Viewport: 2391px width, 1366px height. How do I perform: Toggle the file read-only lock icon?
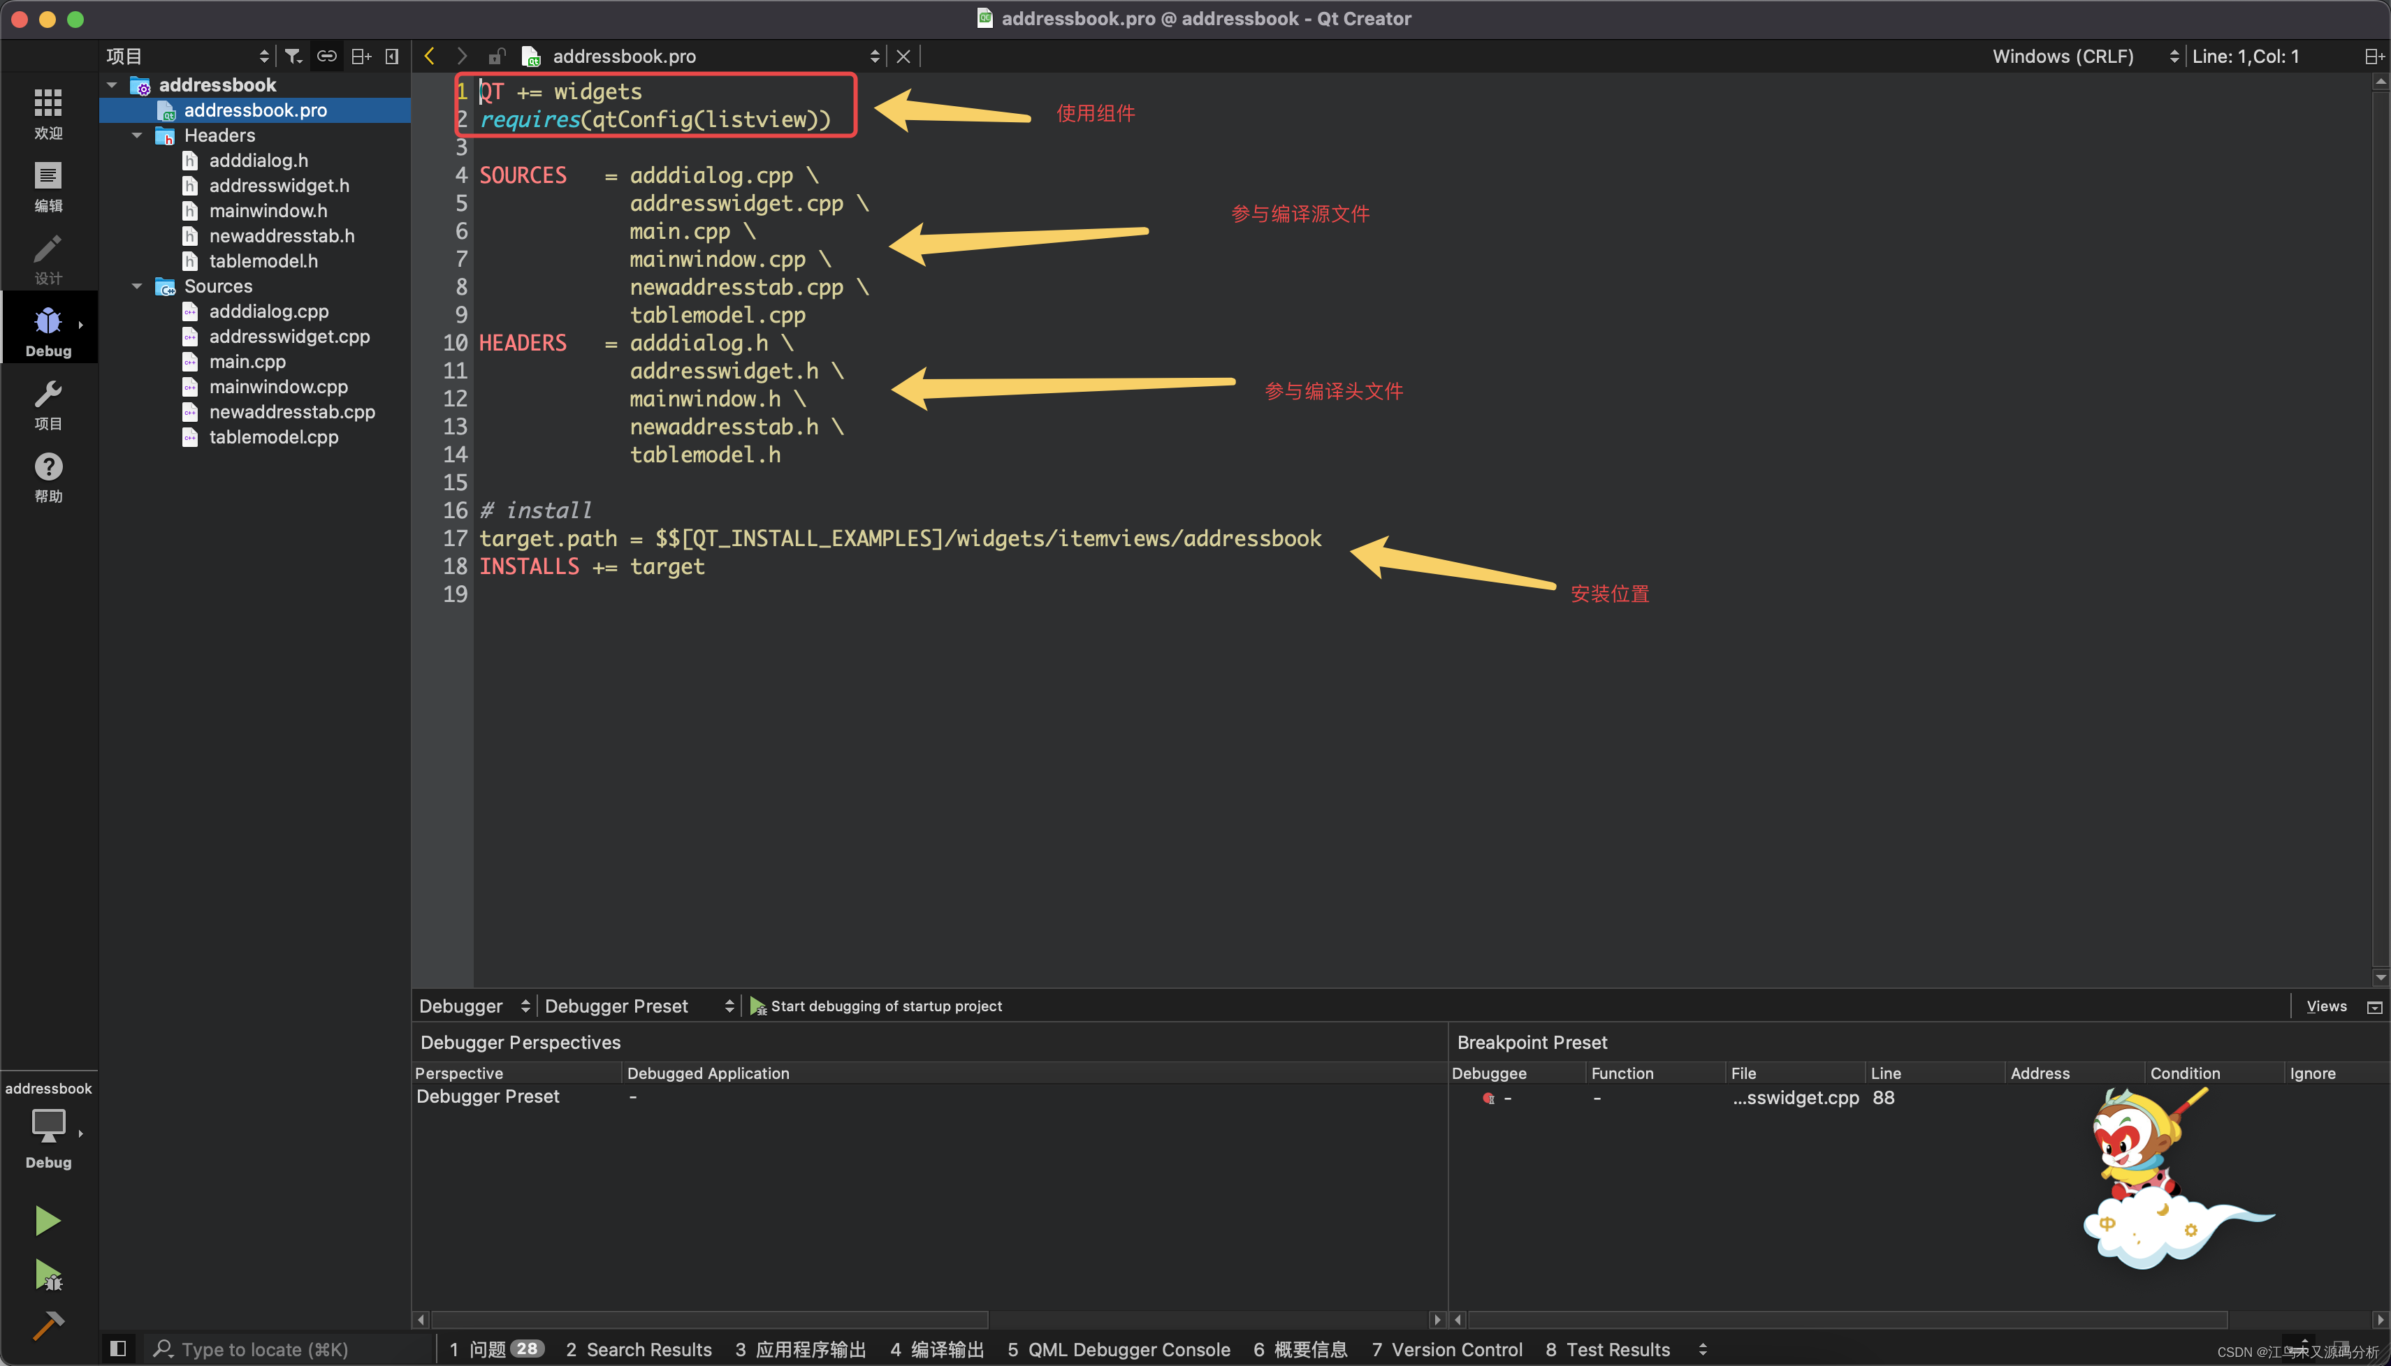coord(497,57)
